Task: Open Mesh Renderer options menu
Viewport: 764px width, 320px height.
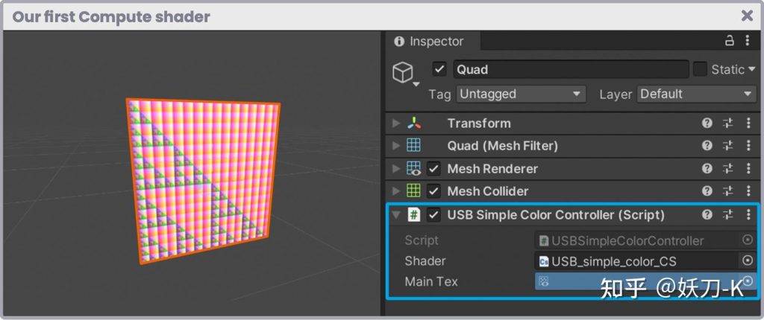Action: pos(748,169)
